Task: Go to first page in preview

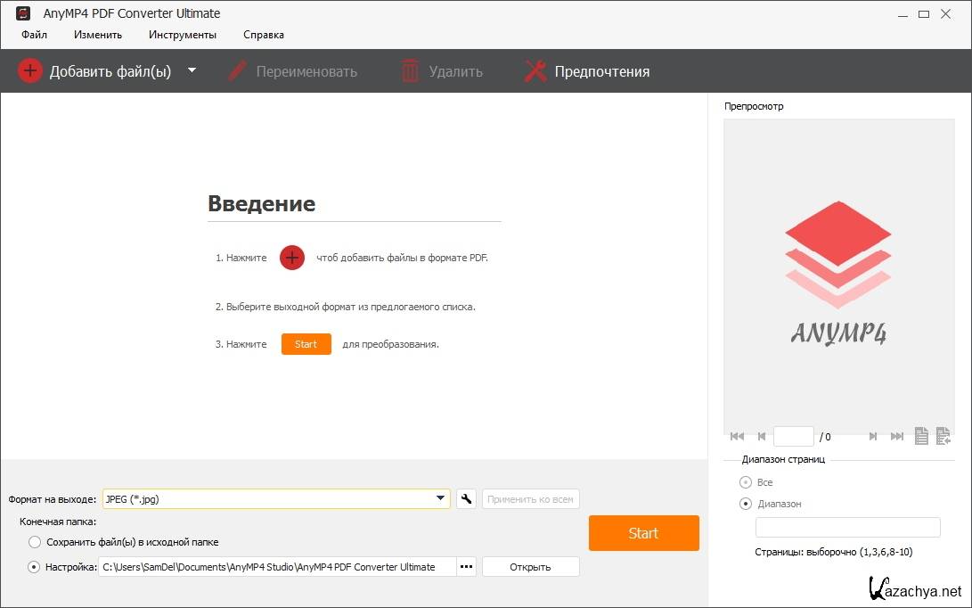Action: [x=737, y=437]
